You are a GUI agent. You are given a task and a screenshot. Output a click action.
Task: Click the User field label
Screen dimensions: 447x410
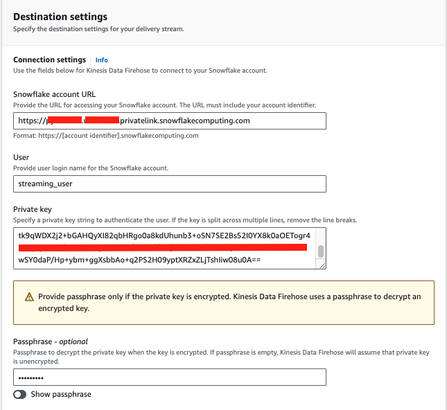pyautogui.click(x=21, y=157)
